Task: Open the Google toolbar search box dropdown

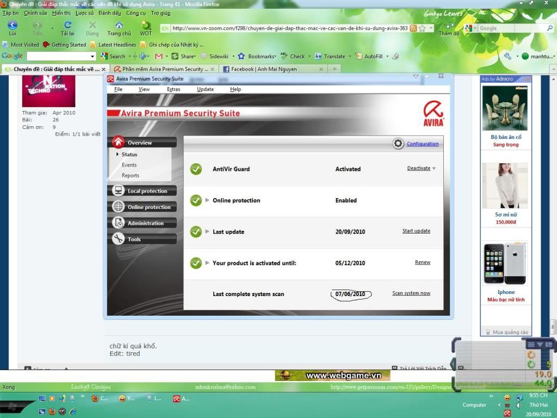Action: click(92, 56)
